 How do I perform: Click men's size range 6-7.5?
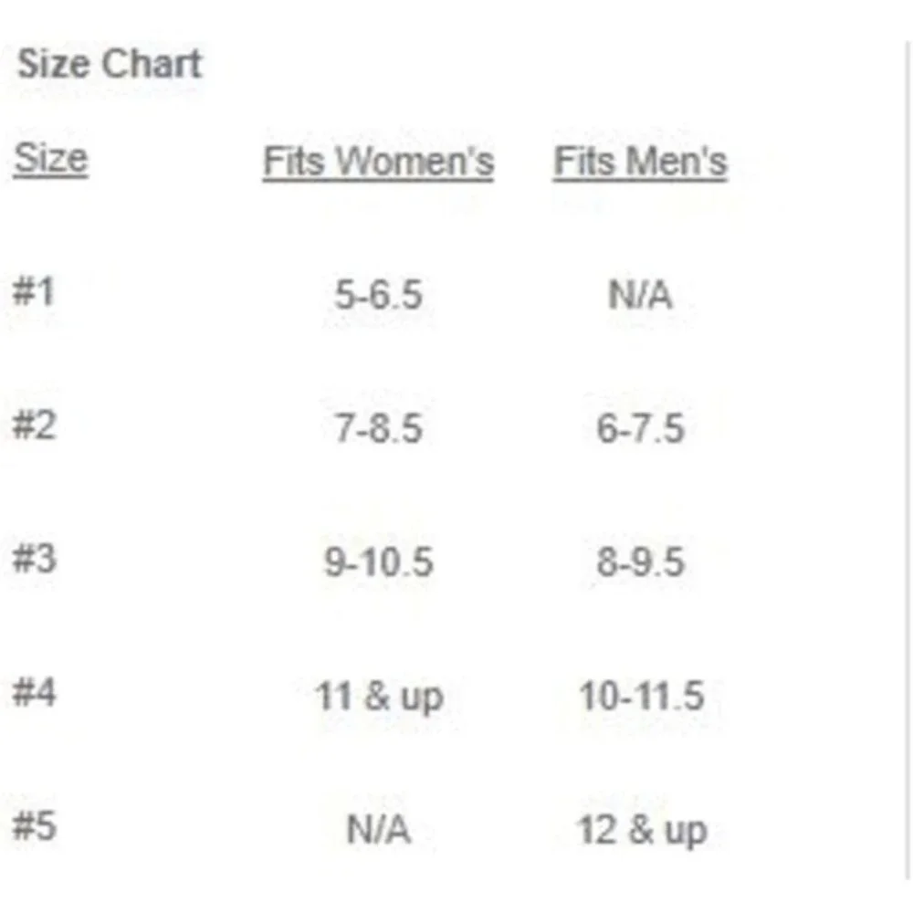point(641,428)
